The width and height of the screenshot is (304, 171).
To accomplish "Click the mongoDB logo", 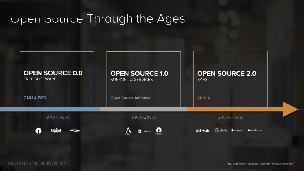I will pos(237,130).
